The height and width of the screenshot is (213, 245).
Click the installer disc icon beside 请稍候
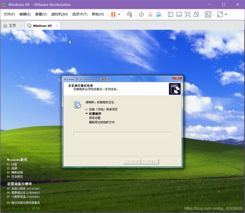point(77,105)
